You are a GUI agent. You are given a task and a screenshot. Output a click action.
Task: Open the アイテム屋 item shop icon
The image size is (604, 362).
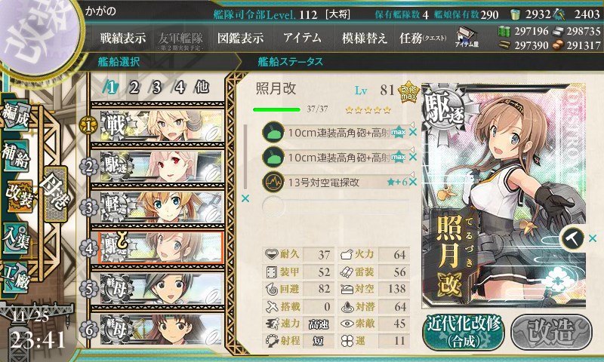[x=467, y=37]
